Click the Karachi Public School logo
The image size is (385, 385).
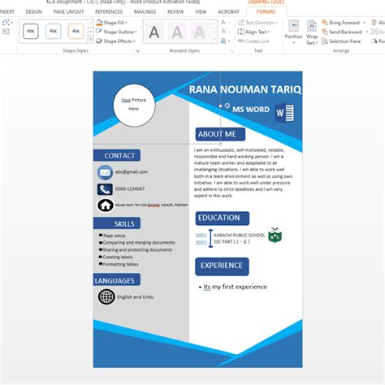pyautogui.click(x=275, y=235)
